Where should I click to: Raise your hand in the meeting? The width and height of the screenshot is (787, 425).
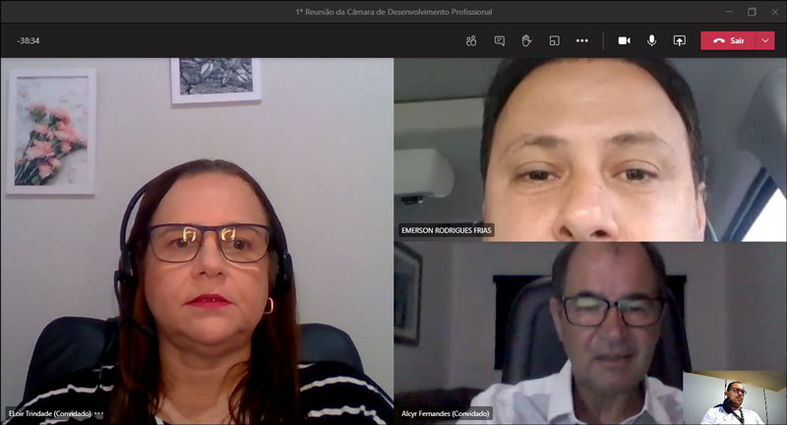coord(526,40)
